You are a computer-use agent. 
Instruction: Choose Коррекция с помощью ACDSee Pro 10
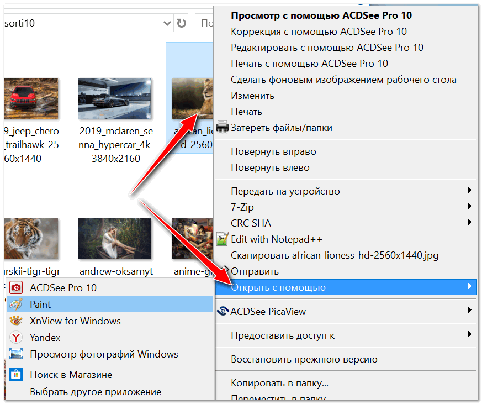tap(319, 32)
